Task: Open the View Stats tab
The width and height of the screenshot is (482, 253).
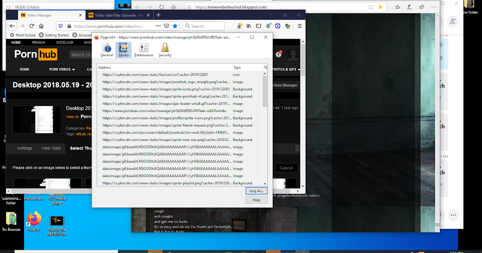Action: click(51, 148)
